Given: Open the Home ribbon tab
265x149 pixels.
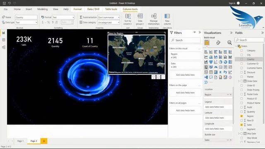Looking at the screenshot, I should point(17,9).
